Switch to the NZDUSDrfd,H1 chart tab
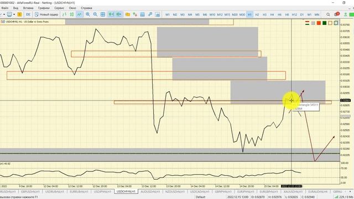This screenshot has height=199, width=354. pos(175,192)
